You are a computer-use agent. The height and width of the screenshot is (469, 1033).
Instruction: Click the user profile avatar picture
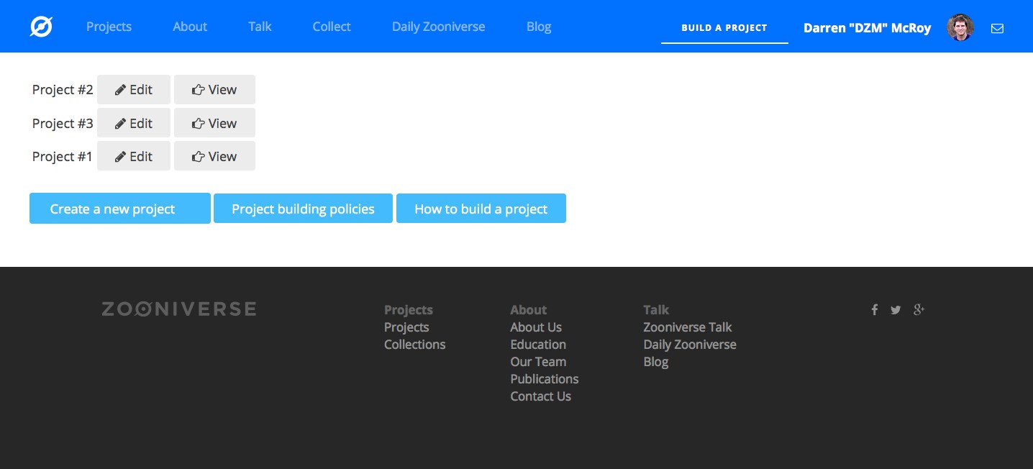click(960, 27)
